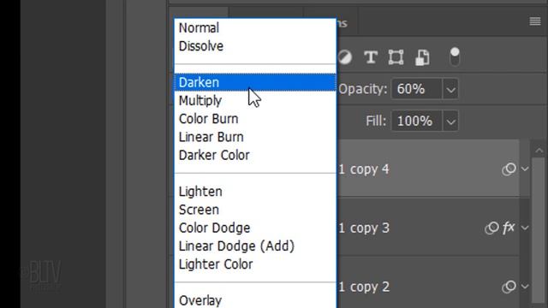The height and width of the screenshot is (308, 548).
Task: Expand 1 copy 2 layer effects chevron
Action: pos(525,287)
